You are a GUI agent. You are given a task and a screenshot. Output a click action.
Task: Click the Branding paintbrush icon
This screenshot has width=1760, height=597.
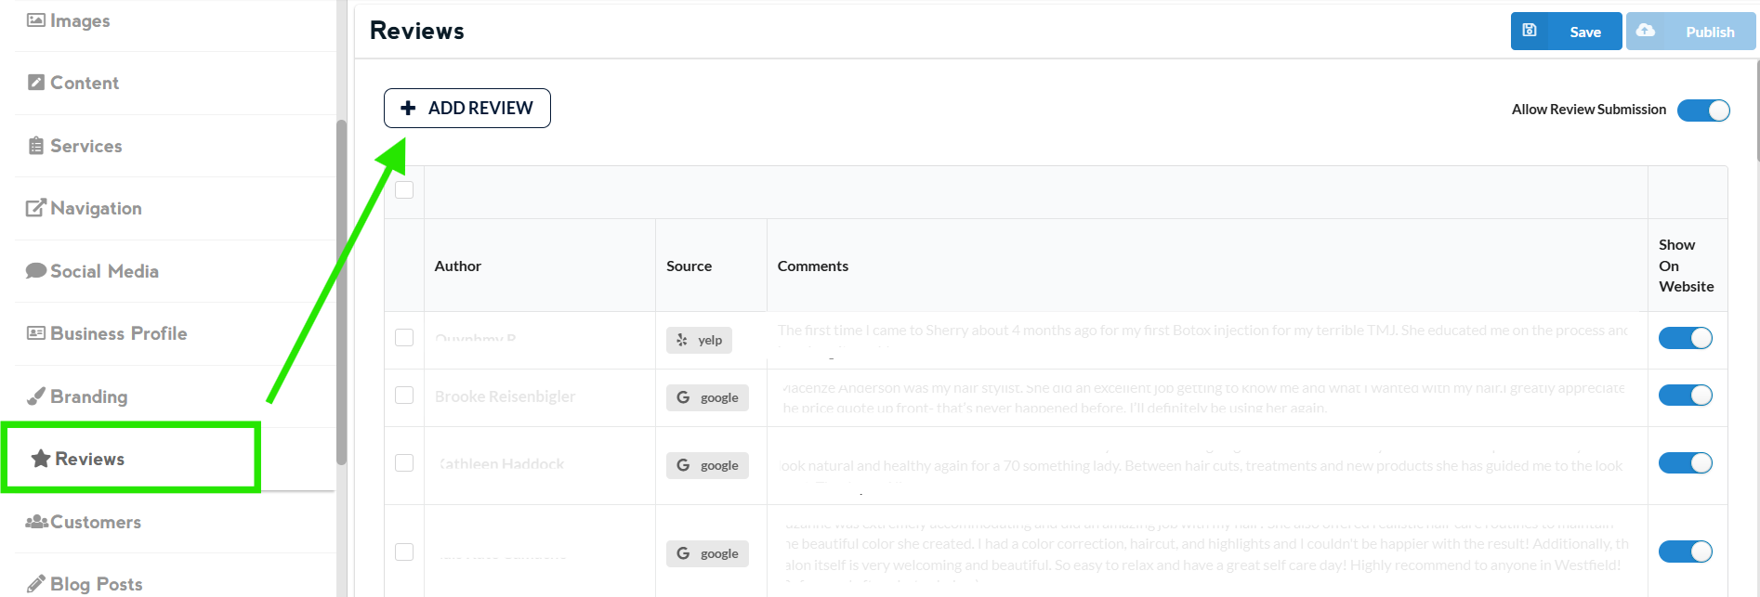(36, 396)
